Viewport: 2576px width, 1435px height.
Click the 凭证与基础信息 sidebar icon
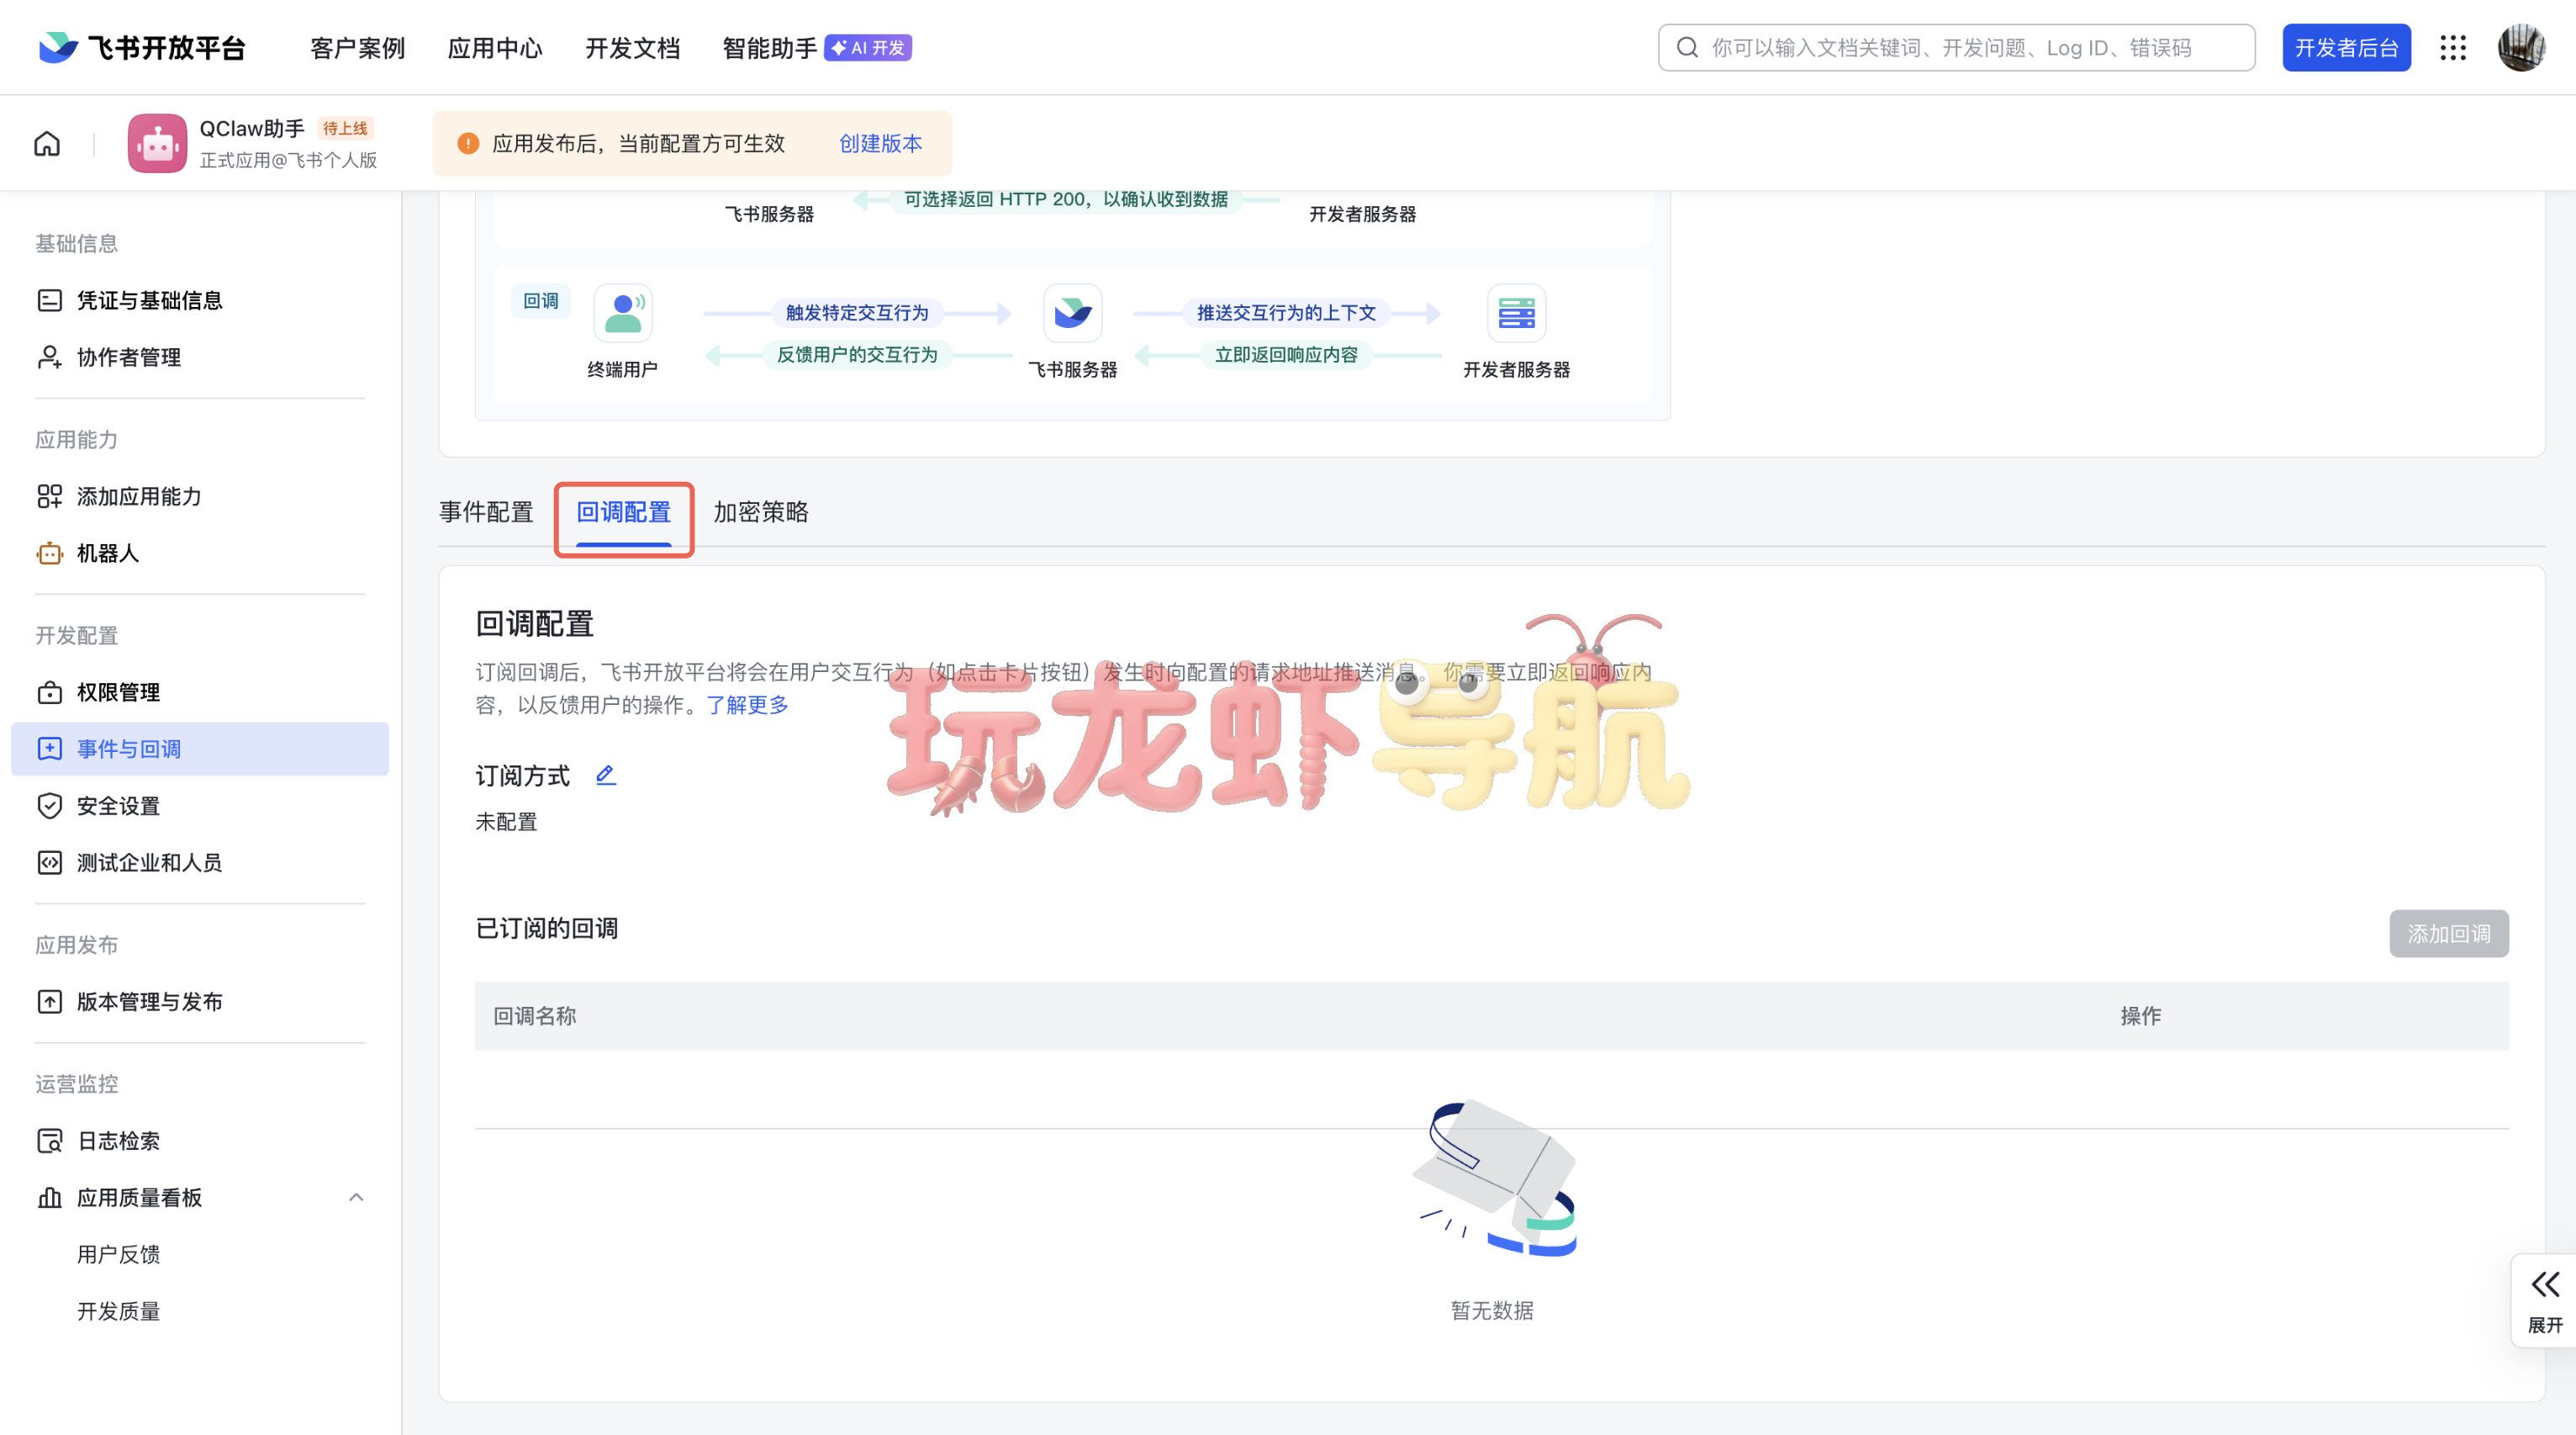[x=49, y=300]
